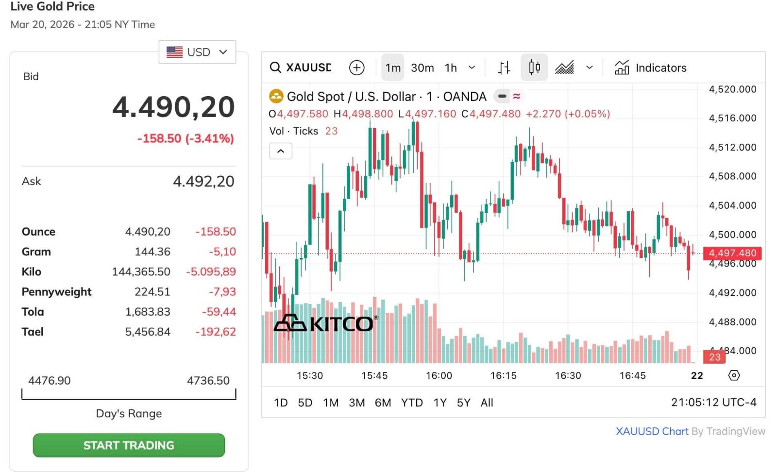Open the XAUUSD Chart TradingView link
The height and width of the screenshot is (473, 777).
click(x=652, y=431)
